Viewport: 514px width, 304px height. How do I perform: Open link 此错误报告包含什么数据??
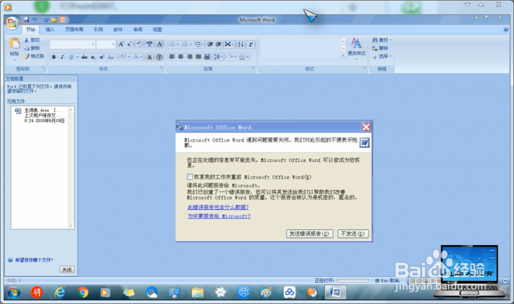[218, 207]
